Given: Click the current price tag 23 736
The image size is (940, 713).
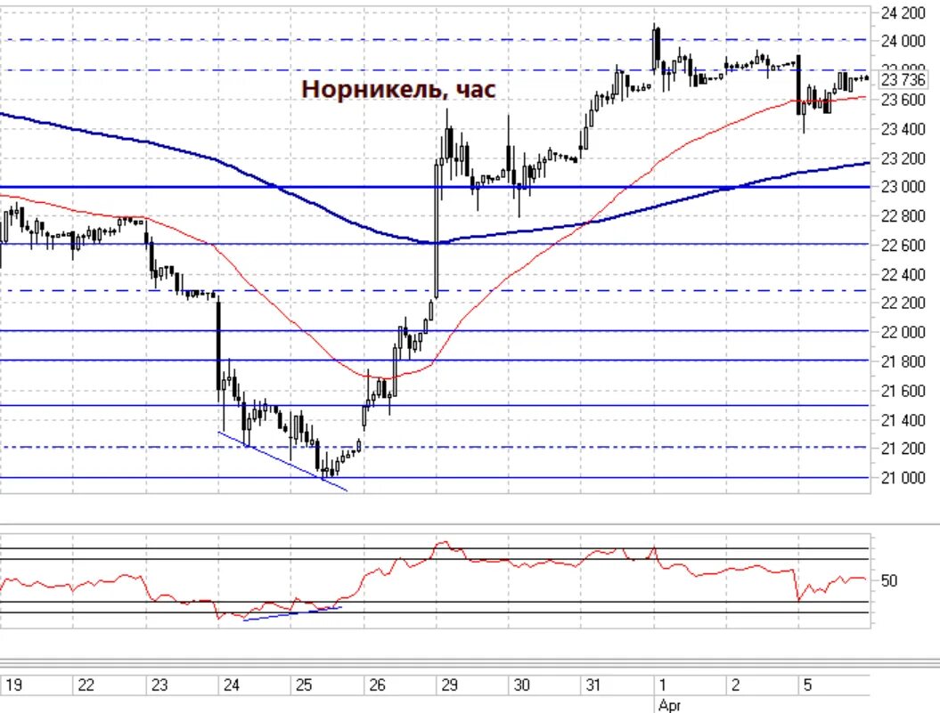Looking at the screenshot, I should point(903,80).
